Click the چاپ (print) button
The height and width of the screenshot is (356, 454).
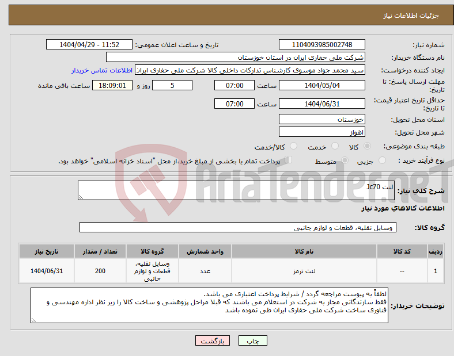click(252, 340)
